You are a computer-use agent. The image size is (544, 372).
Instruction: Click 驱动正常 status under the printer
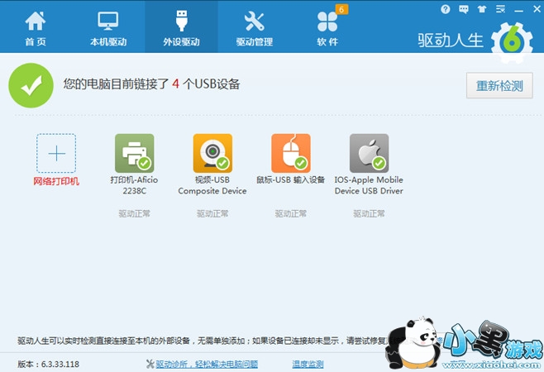point(134,213)
